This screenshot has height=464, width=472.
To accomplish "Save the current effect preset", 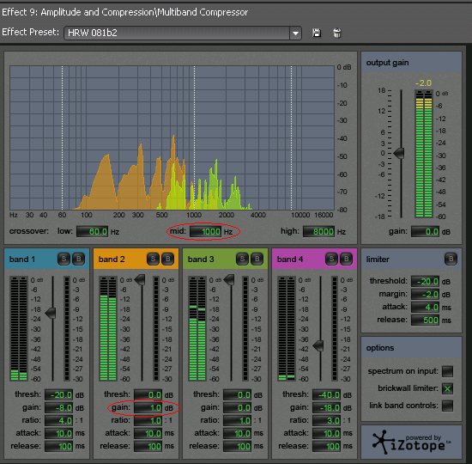I will 317,33.
